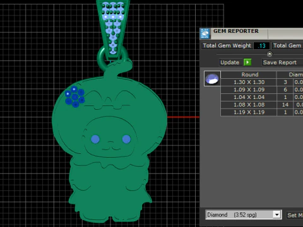Screen dimensions: 303x227
Task: Click the right blue eye gem on model
Action: click(x=126, y=139)
